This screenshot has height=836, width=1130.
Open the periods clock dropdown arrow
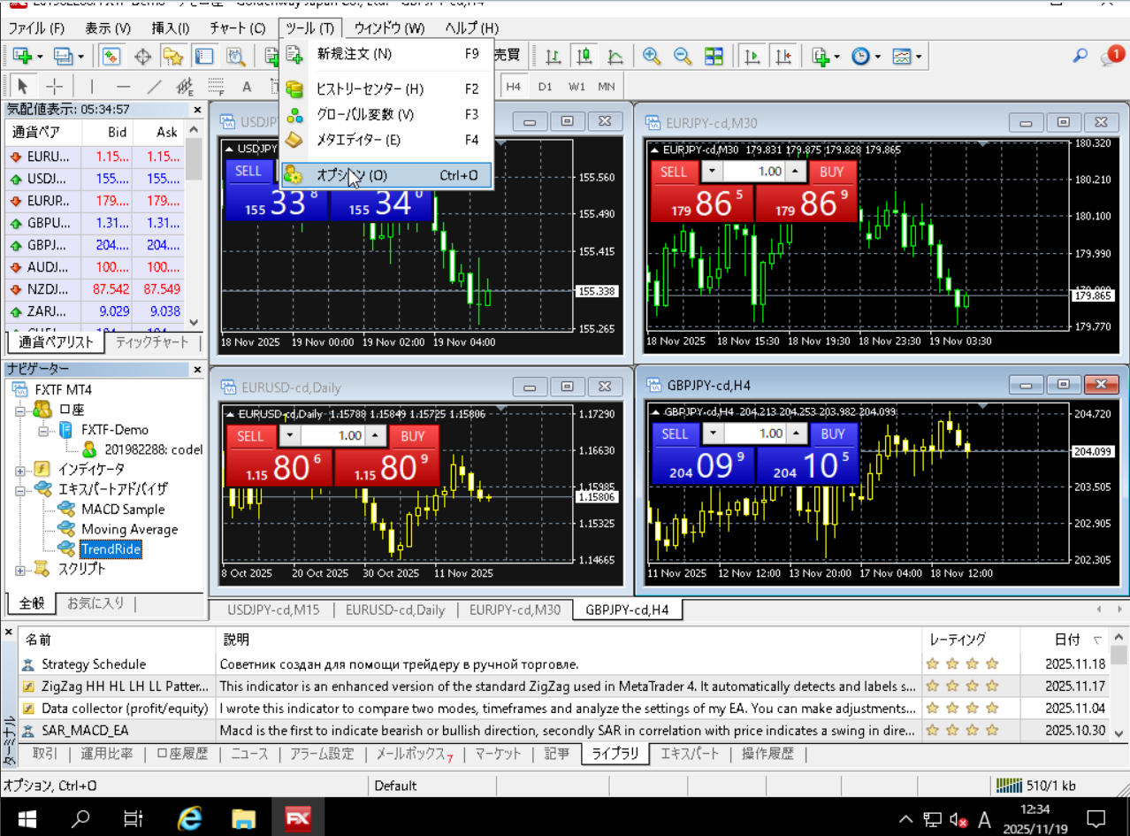pyautogui.click(x=878, y=58)
